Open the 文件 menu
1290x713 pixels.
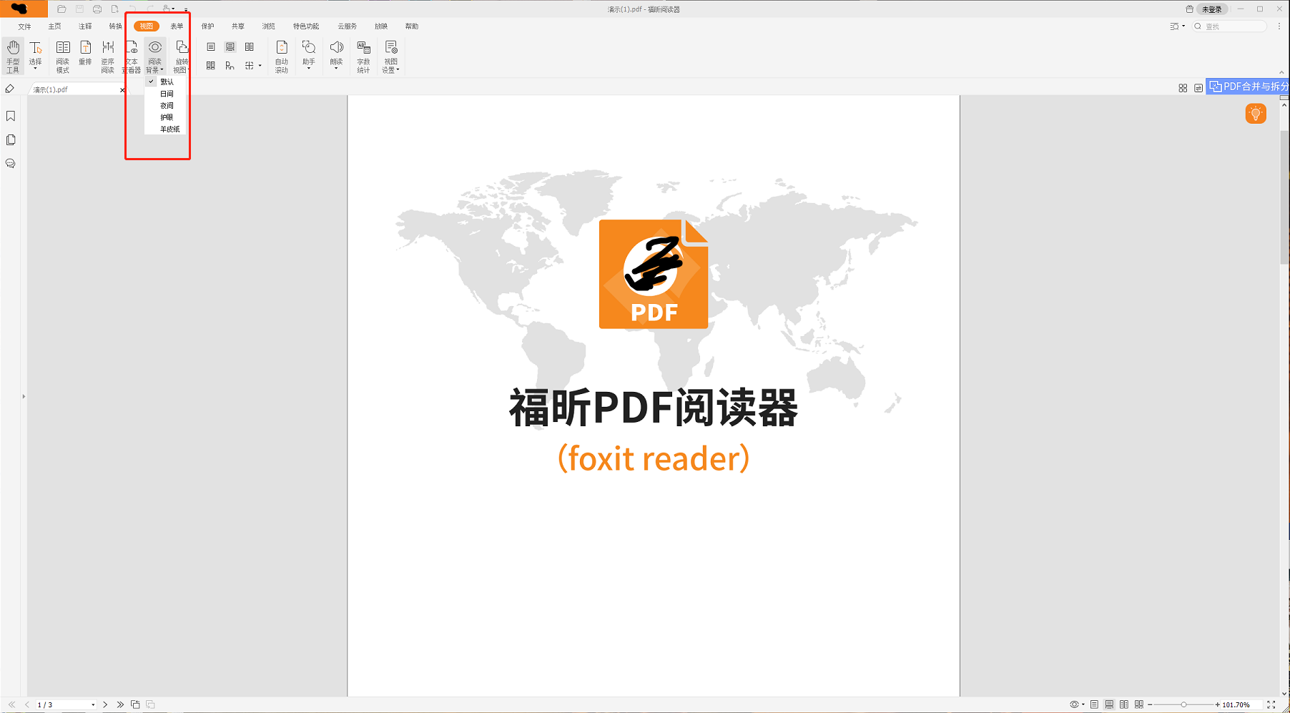click(x=24, y=26)
